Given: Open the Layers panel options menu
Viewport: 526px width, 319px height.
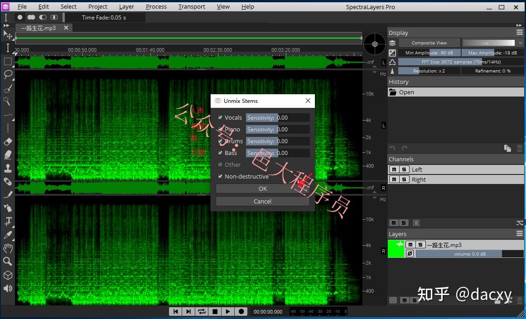Looking at the screenshot, I should tap(520, 234).
